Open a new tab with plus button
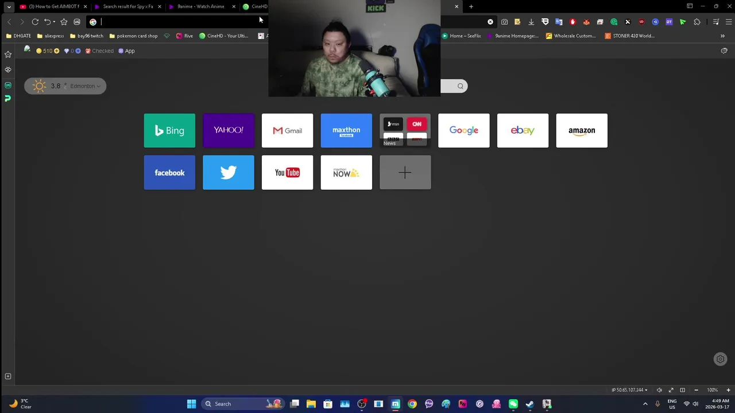Viewport: 735px width, 413px height. (x=471, y=6)
